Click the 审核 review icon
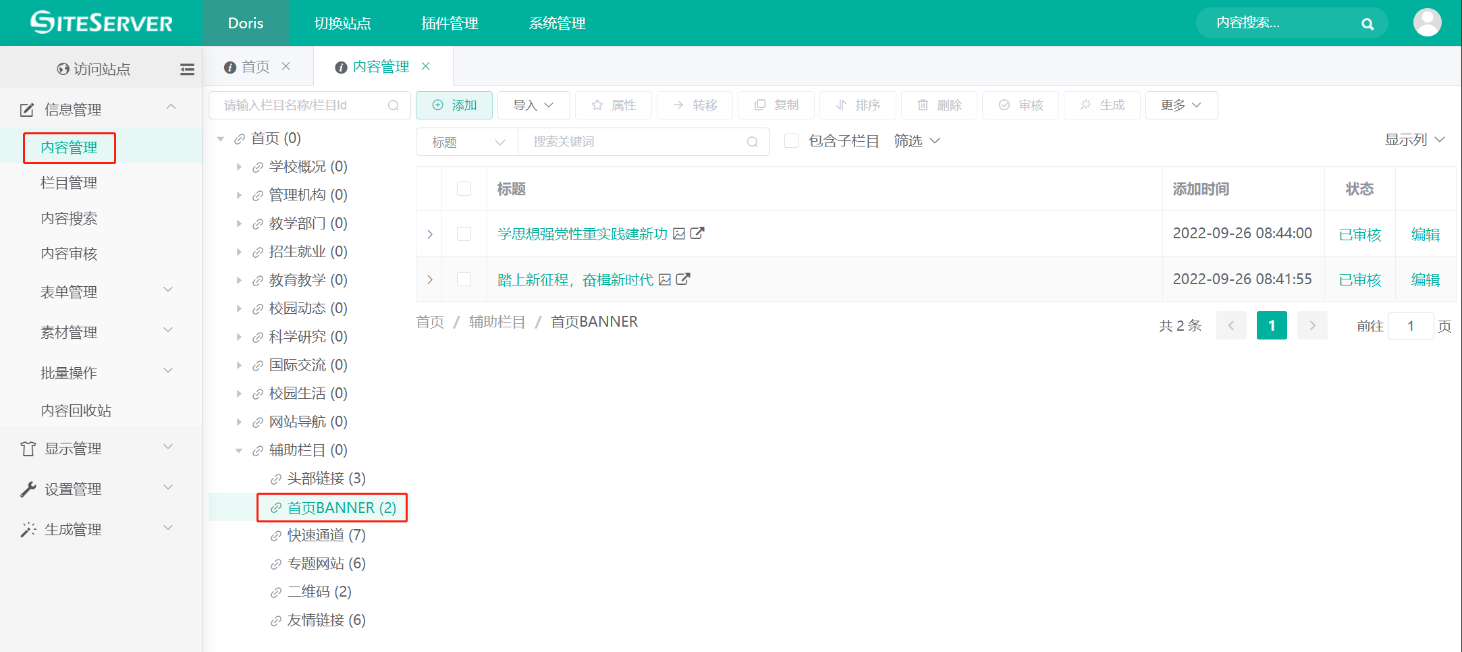Viewport: 1462px width, 652px height. point(1004,105)
